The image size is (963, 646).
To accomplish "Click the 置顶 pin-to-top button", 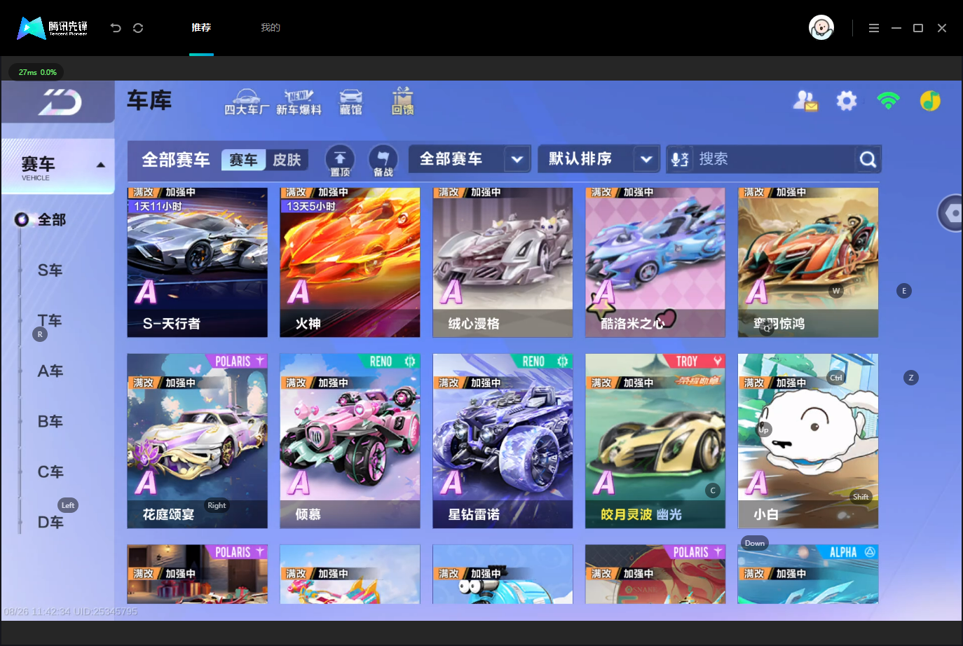I will (340, 160).
